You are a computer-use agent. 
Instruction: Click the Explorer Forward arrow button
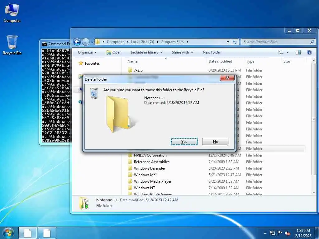point(86,42)
